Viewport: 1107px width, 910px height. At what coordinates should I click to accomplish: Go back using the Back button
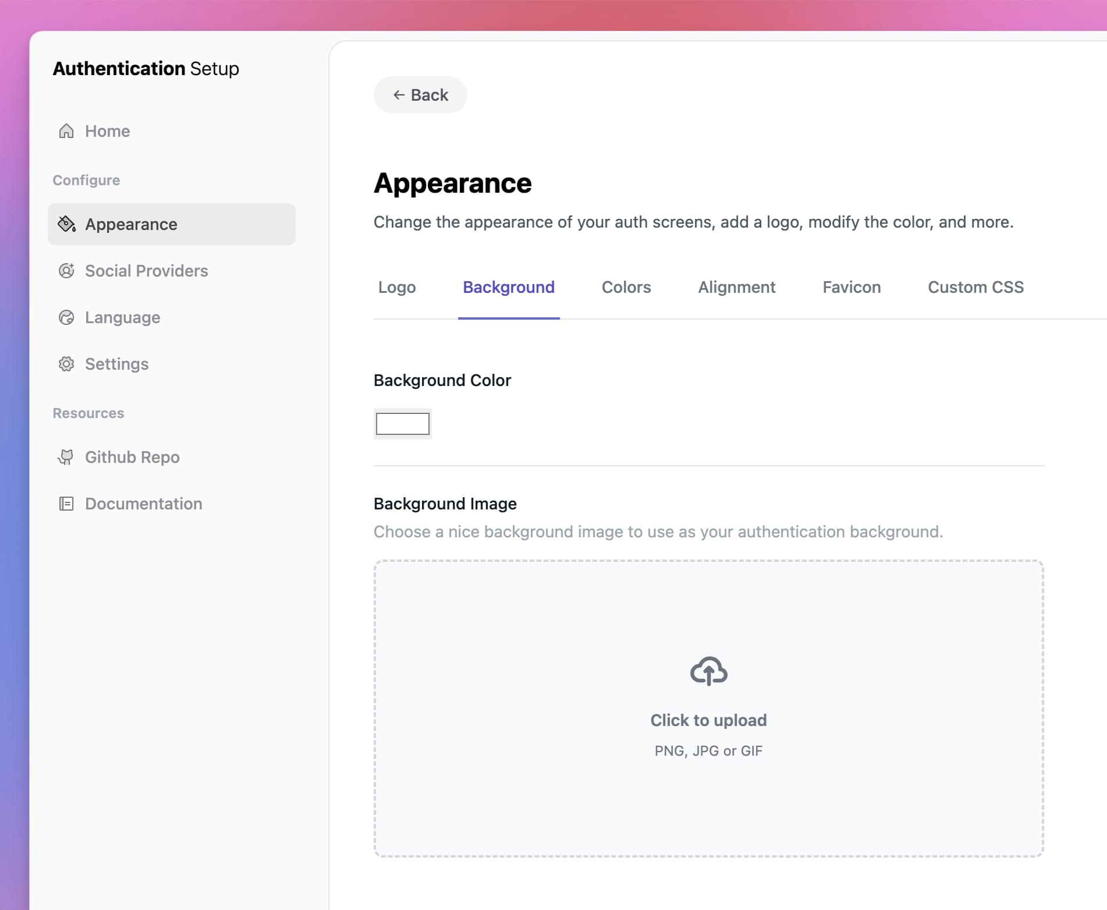(420, 95)
